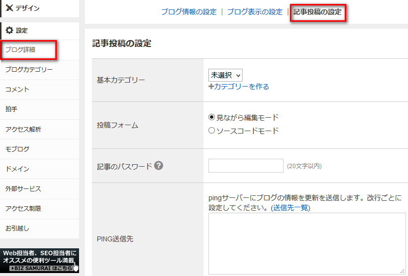Switch to ブログ情報の設定 tab
The image size is (408, 276).
click(189, 12)
